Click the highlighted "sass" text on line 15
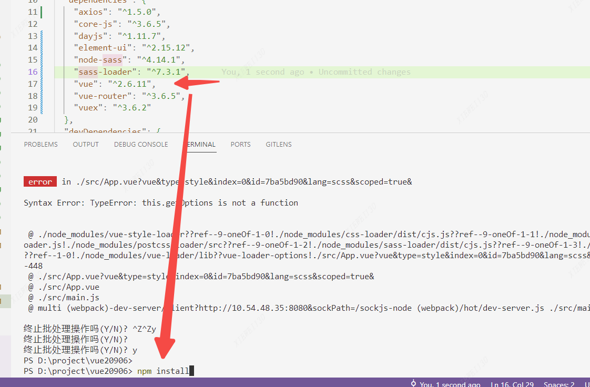 coord(113,59)
